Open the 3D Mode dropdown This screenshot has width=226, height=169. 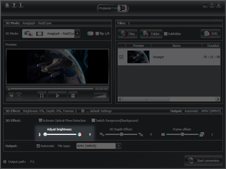[51, 34]
